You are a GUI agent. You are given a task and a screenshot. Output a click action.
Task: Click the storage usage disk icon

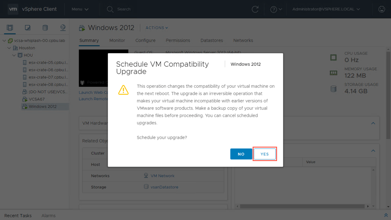(x=333, y=89)
